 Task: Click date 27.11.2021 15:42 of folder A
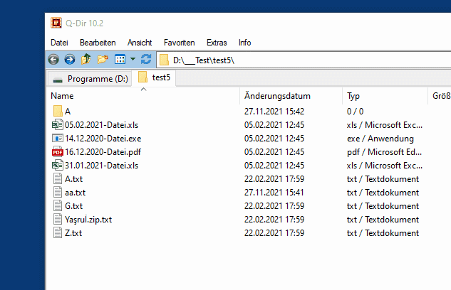pos(274,112)
